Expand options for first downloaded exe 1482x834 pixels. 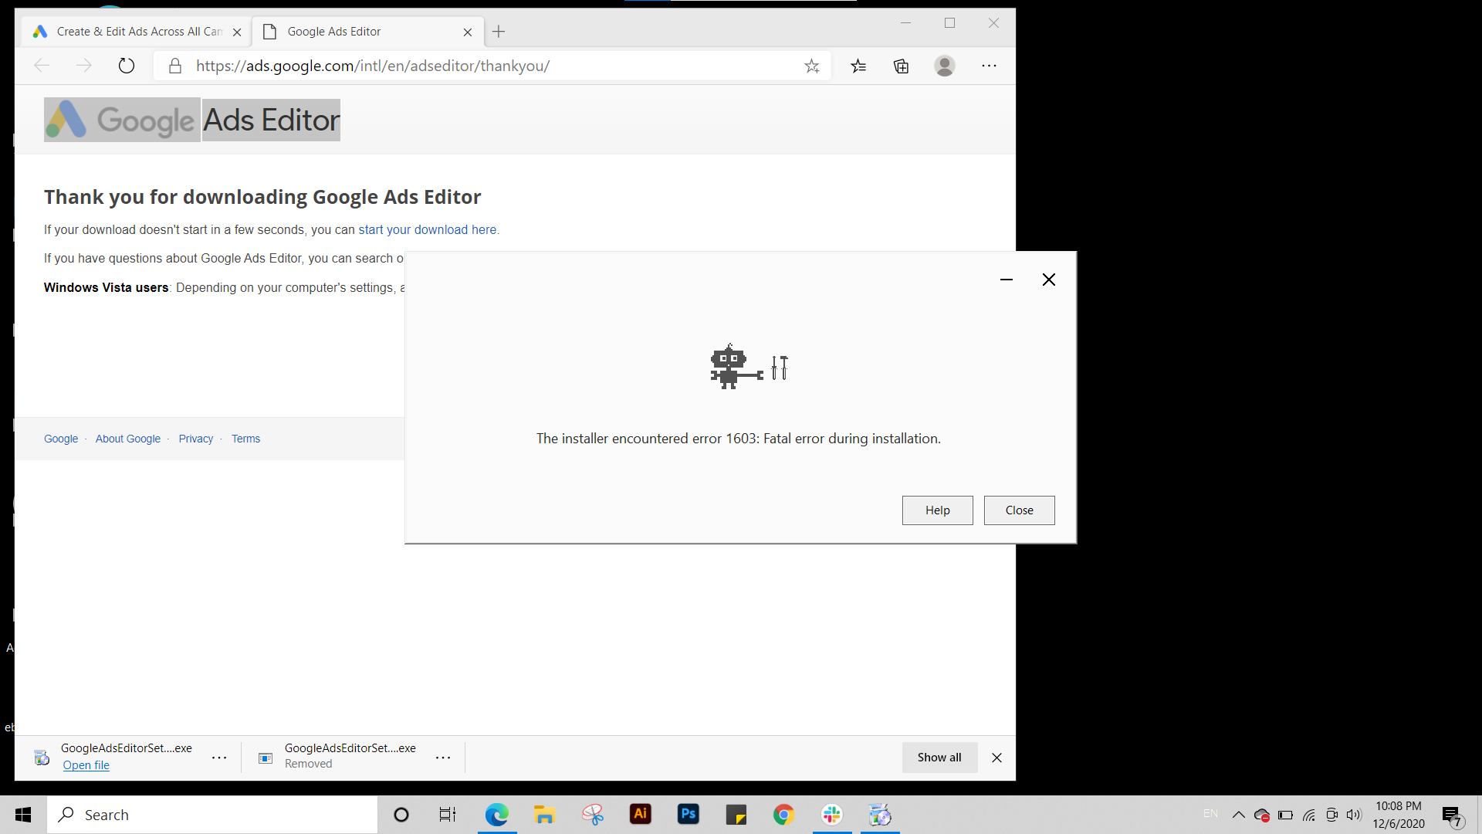pyautogui.click(x=219, y=758)
